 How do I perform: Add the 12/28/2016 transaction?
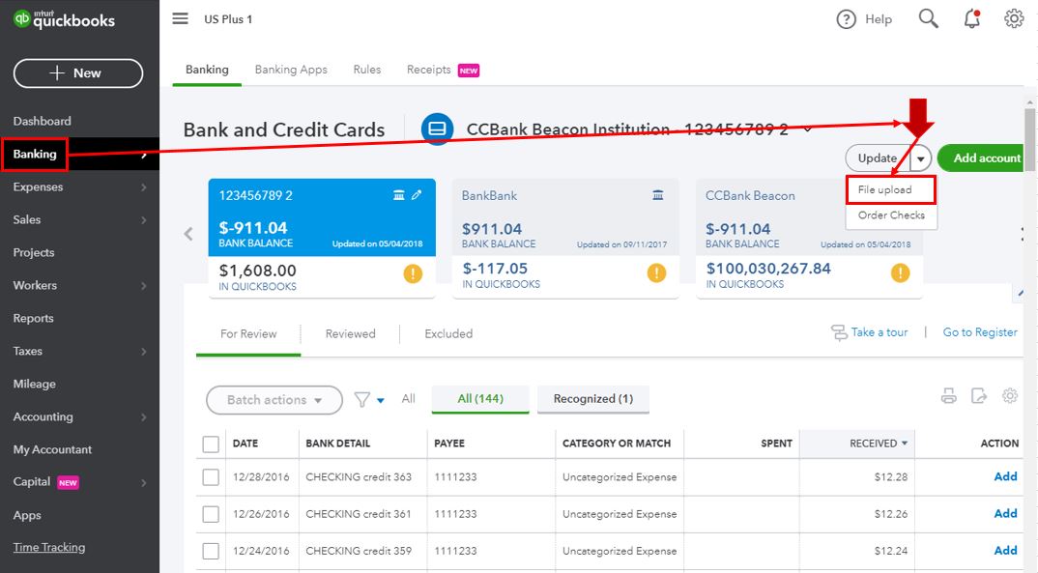point(1005,476)
